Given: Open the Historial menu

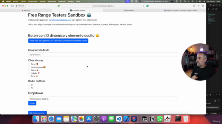Looking at the screenshot, I should 42,1.
